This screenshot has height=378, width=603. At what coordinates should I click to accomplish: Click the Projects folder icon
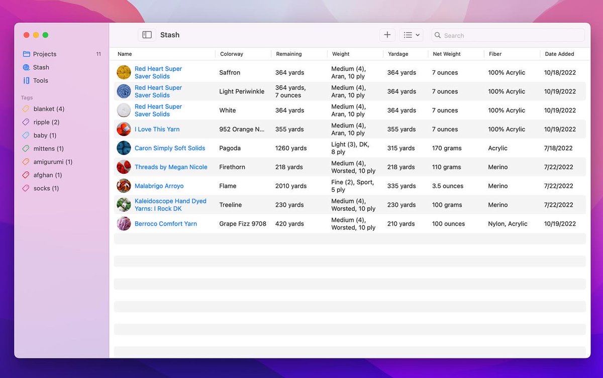pos(26,54)
